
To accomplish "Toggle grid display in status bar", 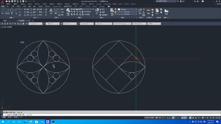I will pyautogui.click(x=160, y=118).
